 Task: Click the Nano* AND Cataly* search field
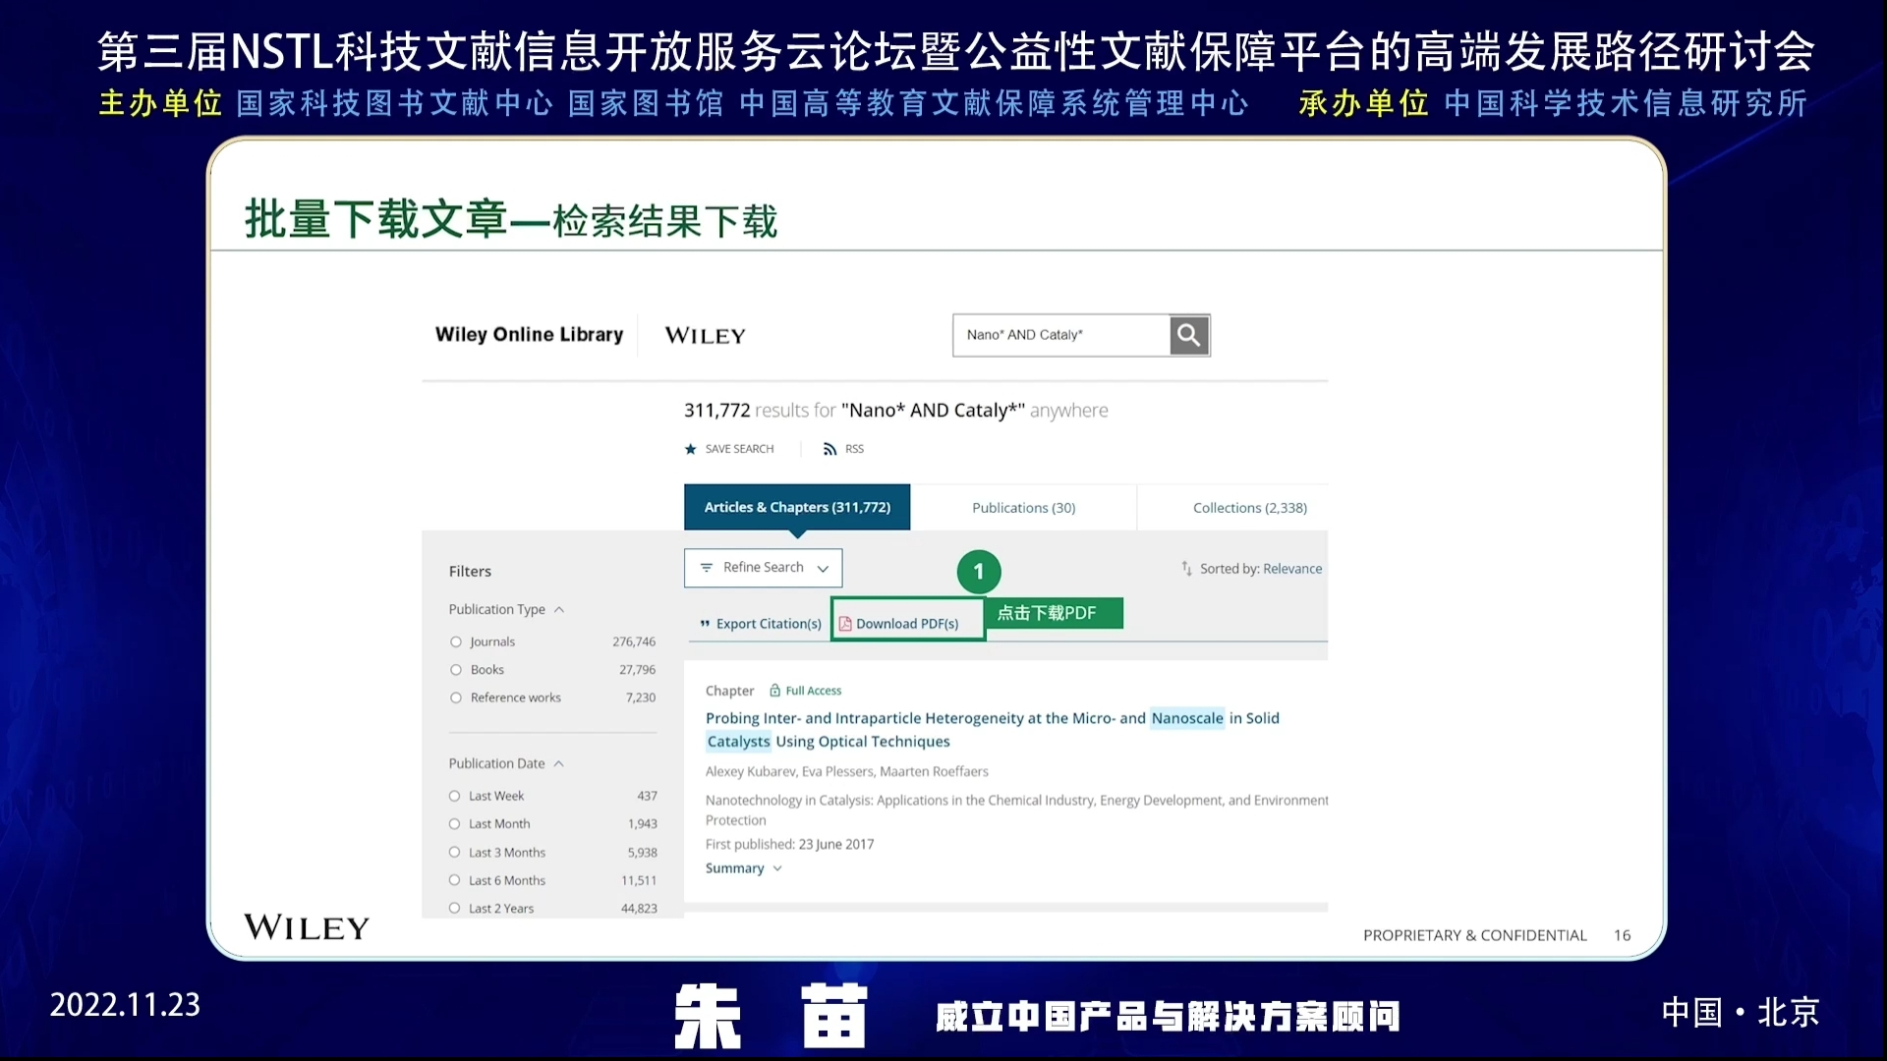coord(1061,335)
